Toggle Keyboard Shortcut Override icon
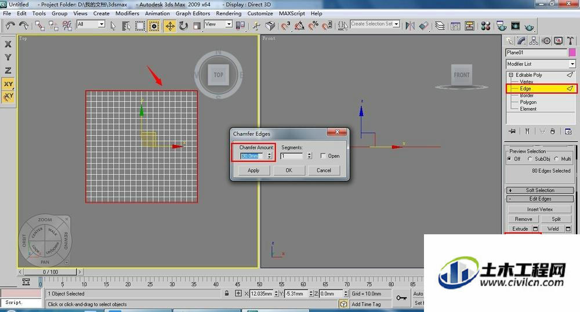The height and width of the screenshot is (312, 580). click(x=270, y=26)
